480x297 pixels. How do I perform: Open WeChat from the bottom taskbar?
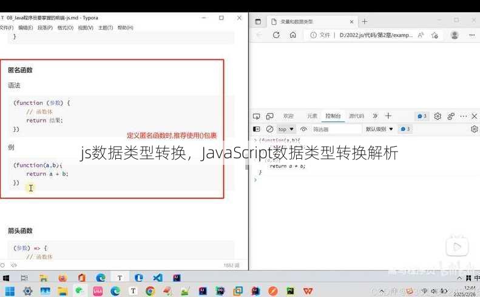point(80,291)
